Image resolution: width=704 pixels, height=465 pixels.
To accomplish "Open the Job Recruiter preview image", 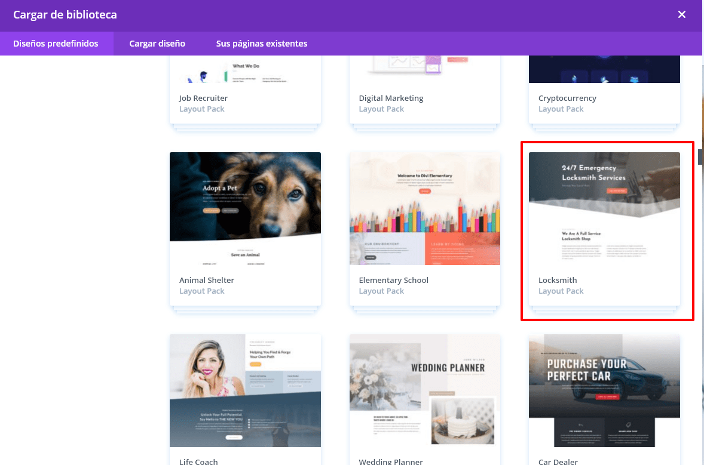I will tap(245, 69).
